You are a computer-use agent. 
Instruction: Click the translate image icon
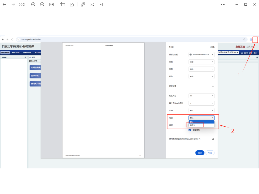[x=83, y=5]
